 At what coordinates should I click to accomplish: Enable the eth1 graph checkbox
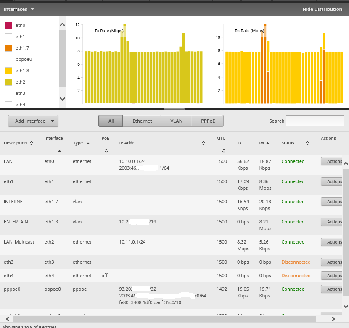(x=8, y=37)
